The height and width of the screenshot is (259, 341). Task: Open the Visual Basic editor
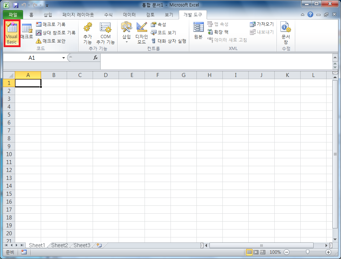tap(12, 33)
